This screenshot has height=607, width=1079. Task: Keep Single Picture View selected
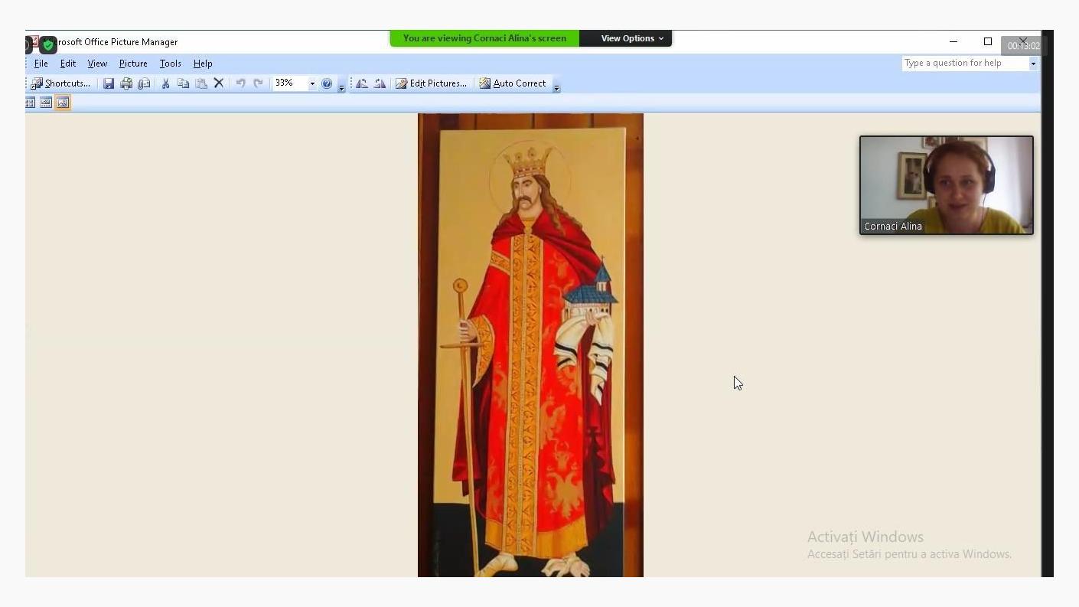click(62, 102)
